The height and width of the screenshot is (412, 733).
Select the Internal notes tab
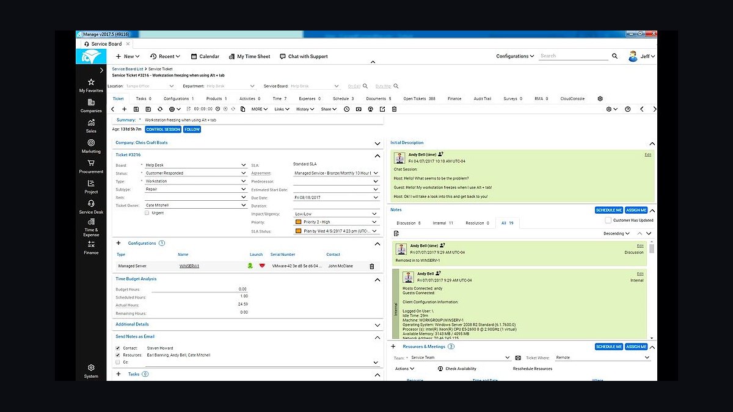point(443,223)
